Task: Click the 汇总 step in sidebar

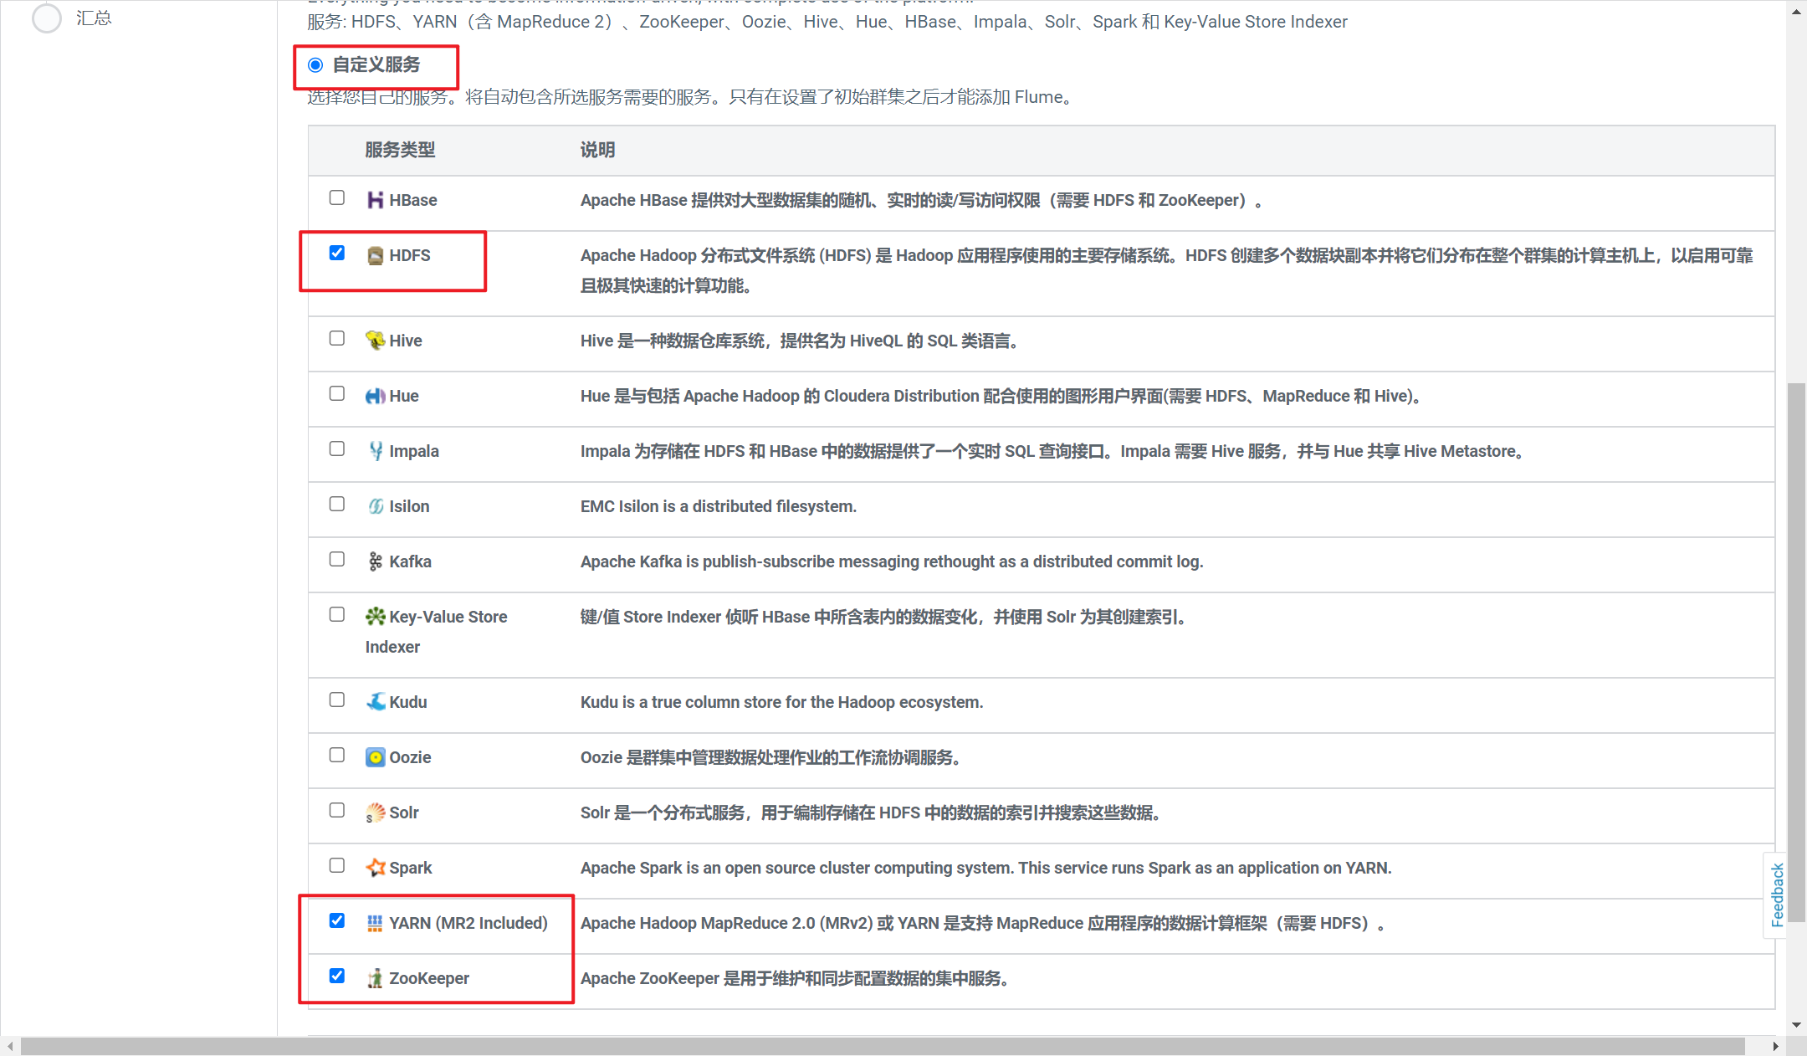Action: tap(94, 18)
